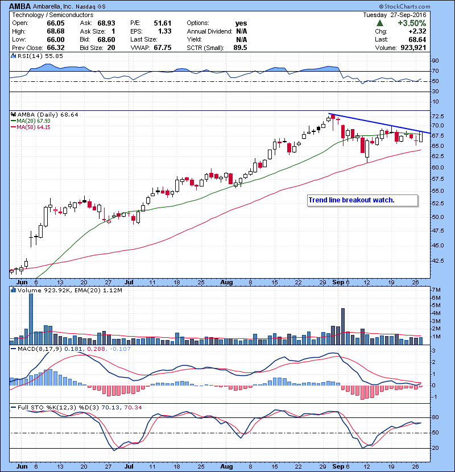Click the Options value yes
The height and width of the screenshot is (472, 455).
tap(241, 23)
